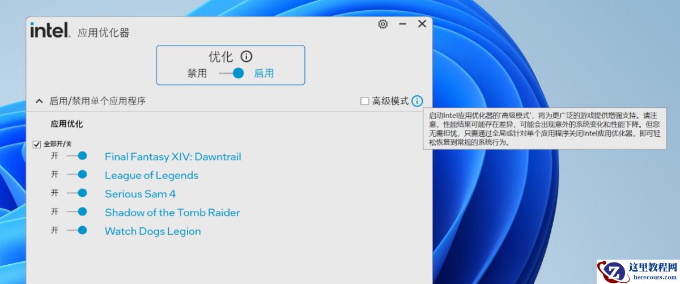Click the 启用 label of the optimization switch
Viewport: 680px width, 284px height.
click(x=263, y=73)
